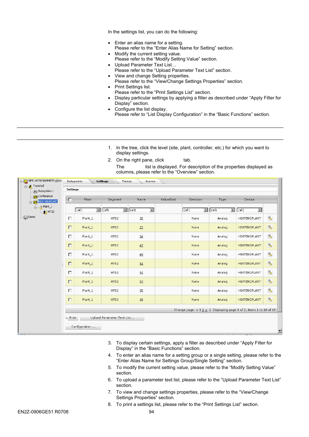The width and height of the screenshot is (309, 437).
Task: Open the Segment column filter dropdown
Action: 125,210
